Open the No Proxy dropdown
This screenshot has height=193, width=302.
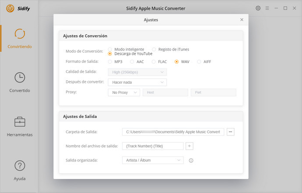tap(124, 93)
